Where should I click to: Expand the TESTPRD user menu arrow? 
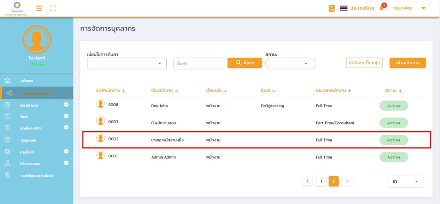[x=423, y=8]
